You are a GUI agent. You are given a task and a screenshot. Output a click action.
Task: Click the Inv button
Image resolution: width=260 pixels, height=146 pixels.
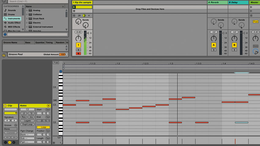(31, 117)
